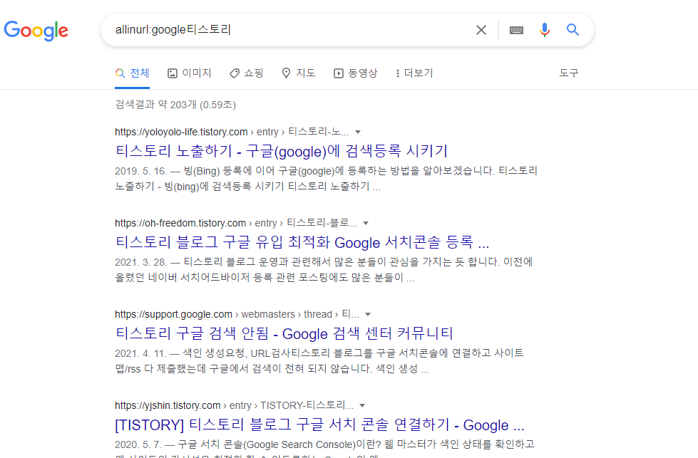
Task: Open result [TISTORY] 티스토리 블로그 구글 서치 콘솔
Action: [319, 425]
